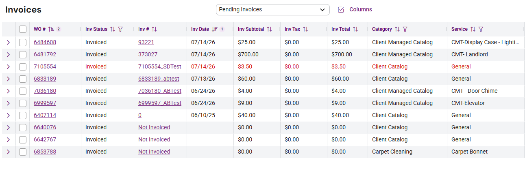
Task: Select the checkbox for row 7105554
Action: [x=23, y=66]
